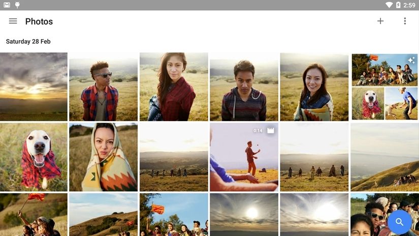Tap the 0:14 video duration label
The height and width of the screenshot is (236, 419).
point(258,131)
